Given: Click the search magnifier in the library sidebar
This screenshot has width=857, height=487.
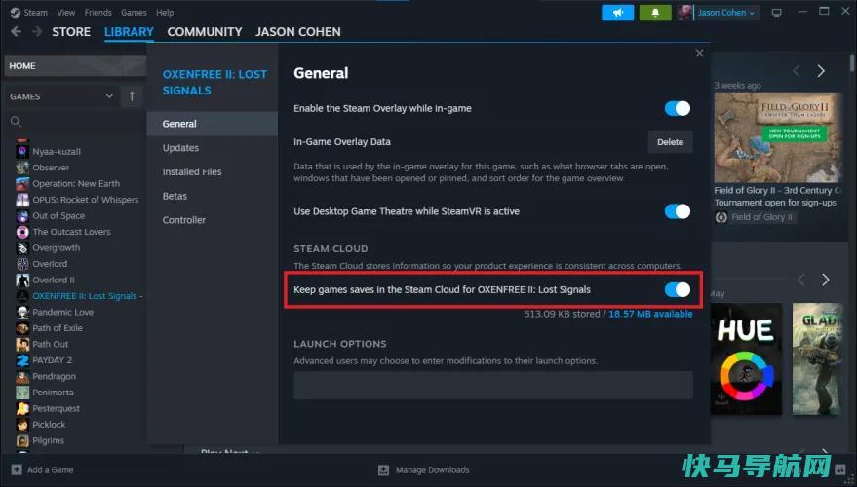Looking at the screenshot, I should coord(16,121).
